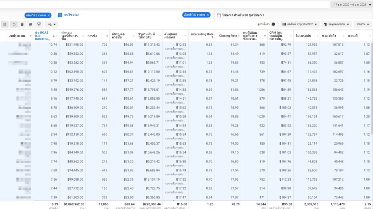
Task: Toggle the 'ดูการตั้งค่า' switch
Action: pyautogui.click(x=275, y=24)
